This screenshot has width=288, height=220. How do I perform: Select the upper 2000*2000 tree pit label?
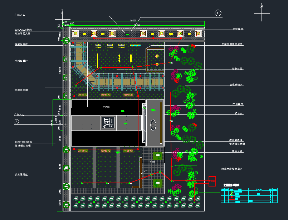click(23, 30)
